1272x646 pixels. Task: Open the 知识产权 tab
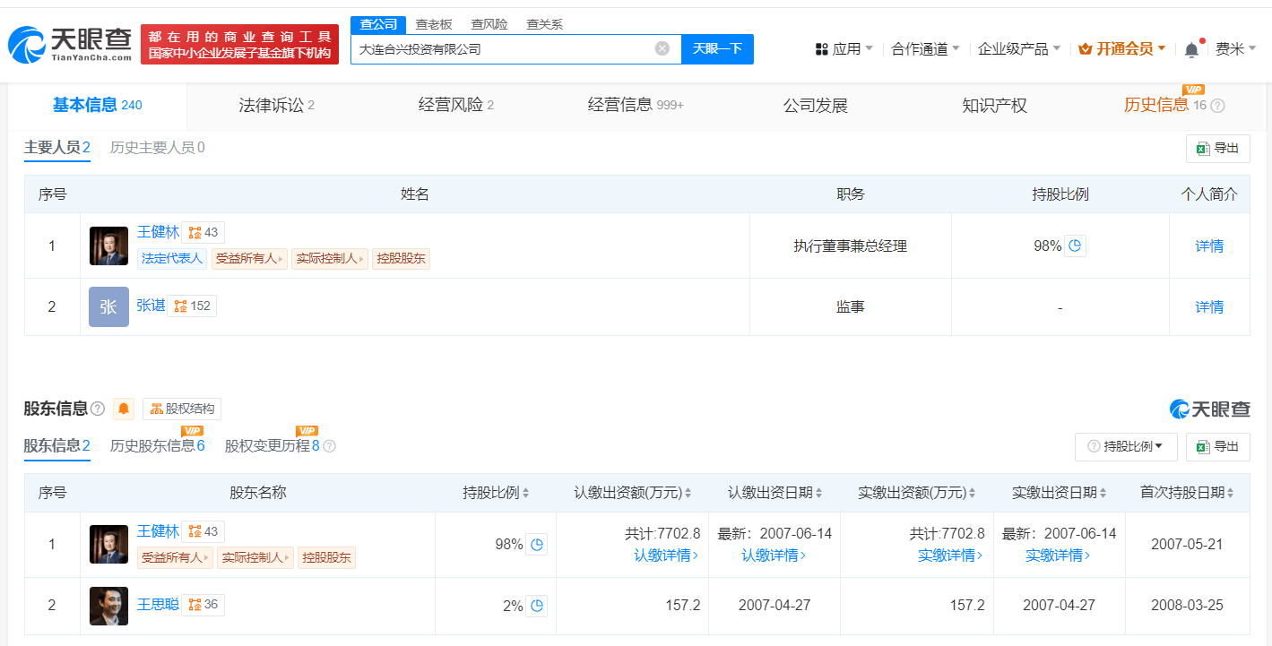click(x=994, y=106)
